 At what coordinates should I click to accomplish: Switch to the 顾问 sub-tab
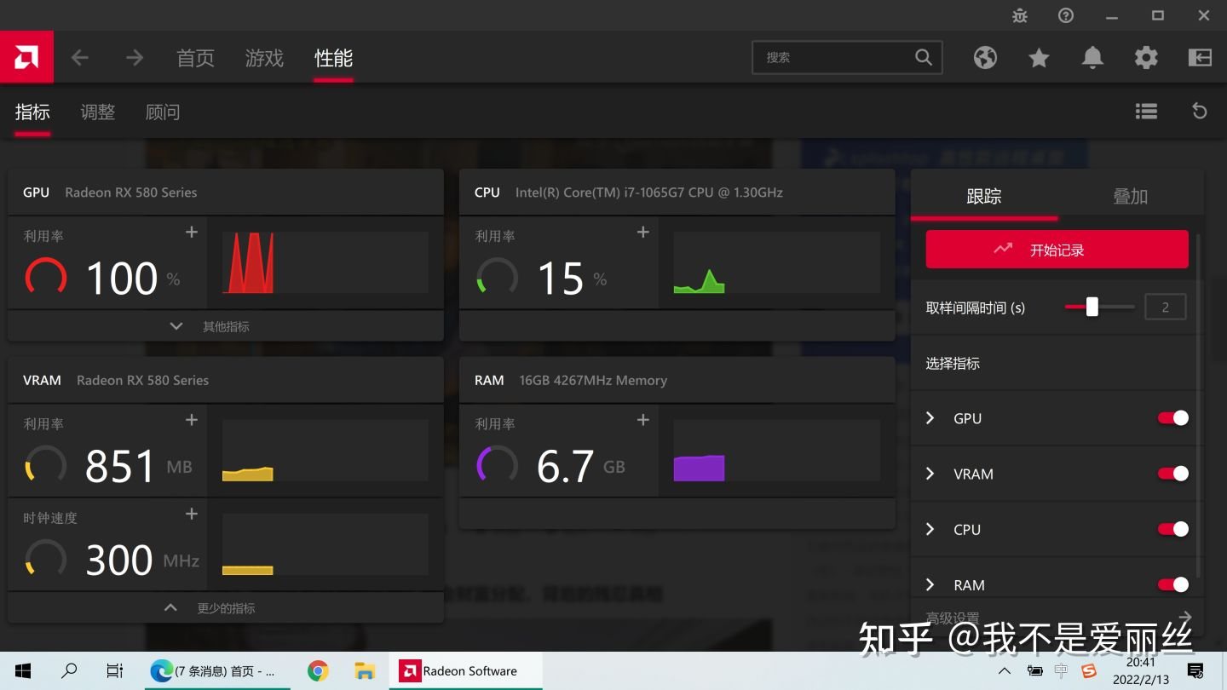tap(163, 112)
